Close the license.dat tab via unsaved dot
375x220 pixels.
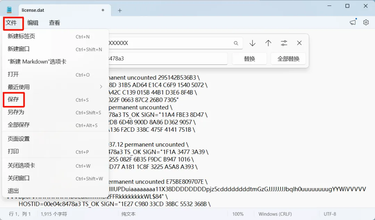103,10
